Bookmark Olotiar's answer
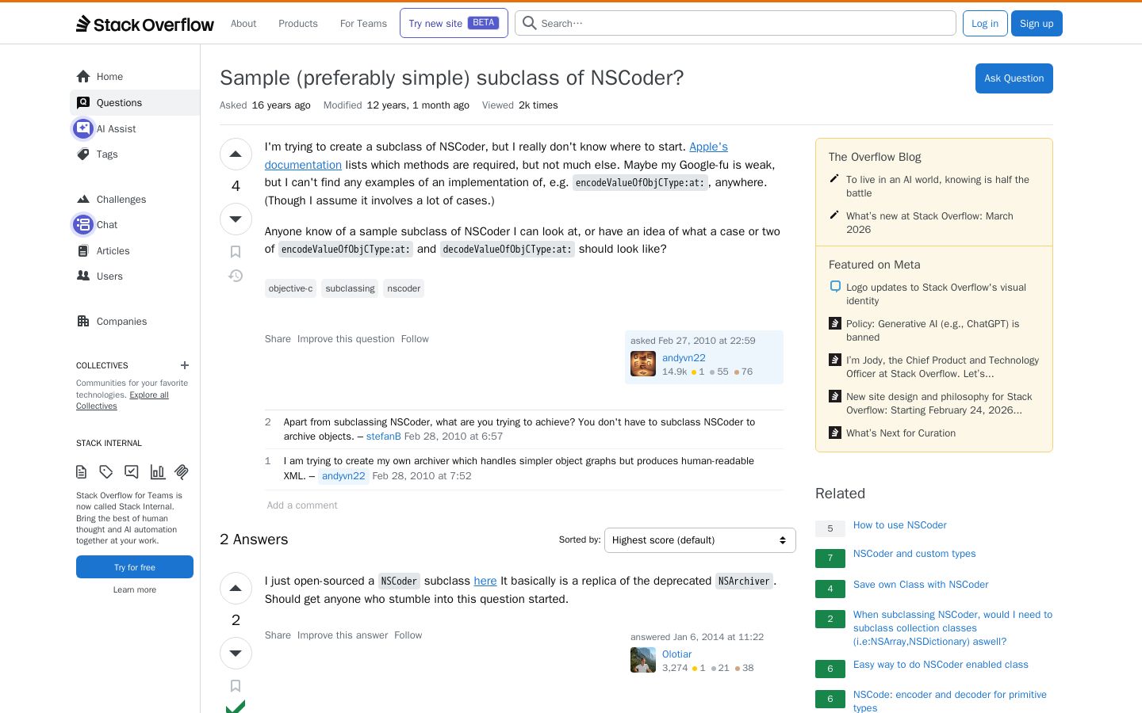The height and width of the screenshot is (713, 1142). click(236, 686)
